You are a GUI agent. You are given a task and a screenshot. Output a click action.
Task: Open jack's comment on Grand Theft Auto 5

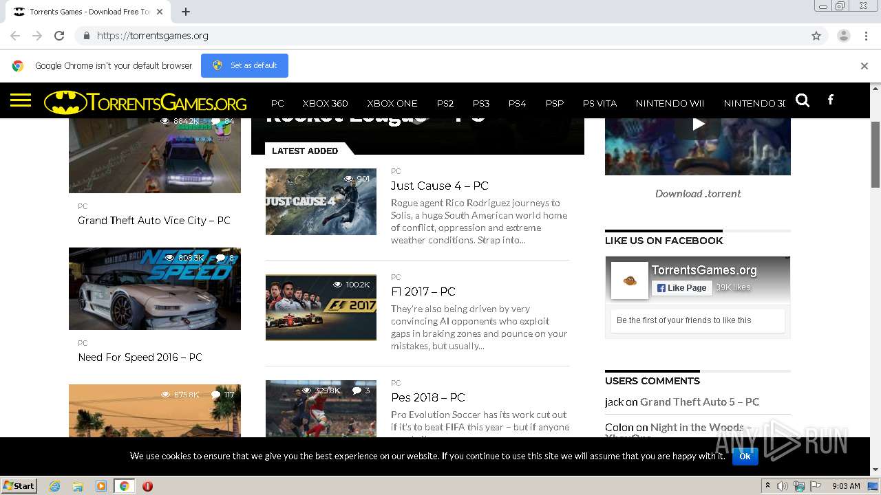pyautogui.click(x=699, y=401)
